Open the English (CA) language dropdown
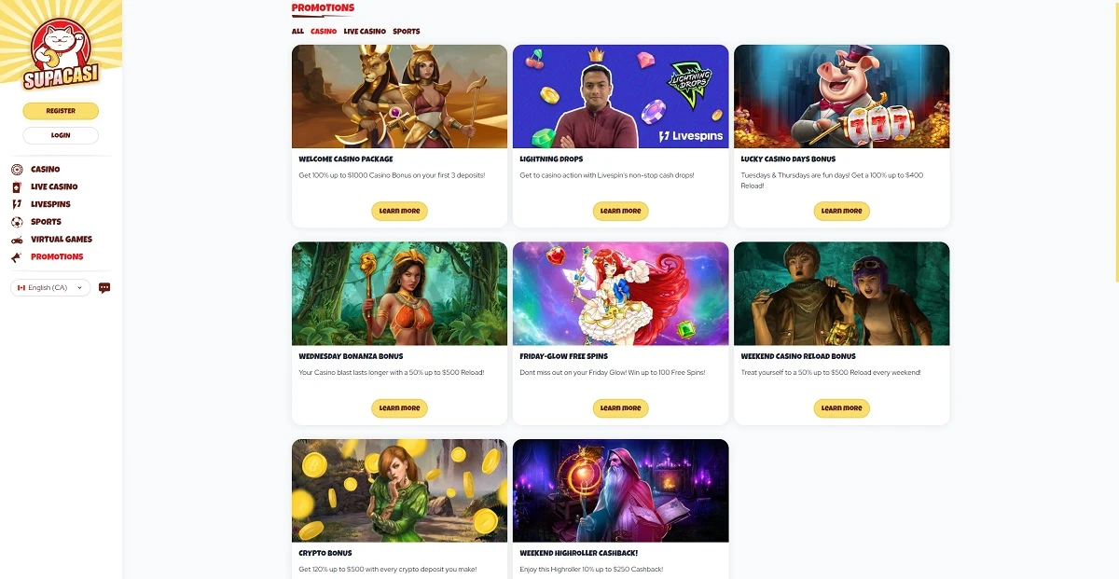The height and width of the screenshot is (579, 1119). click(x=50, y=288)
